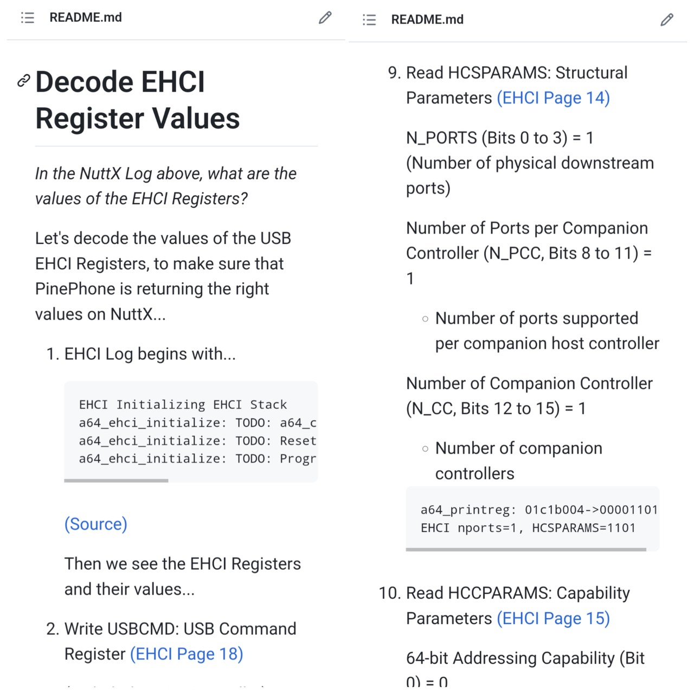Image resolution: width=694 pixels, height=694 pixels.
Task: Click the Decode EHCI Register Values heading
Action: 137,100
